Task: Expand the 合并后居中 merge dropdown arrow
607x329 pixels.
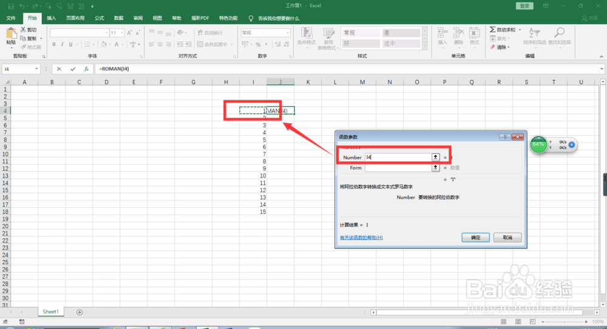Action: pyautogui.click(x=232, y=44)
